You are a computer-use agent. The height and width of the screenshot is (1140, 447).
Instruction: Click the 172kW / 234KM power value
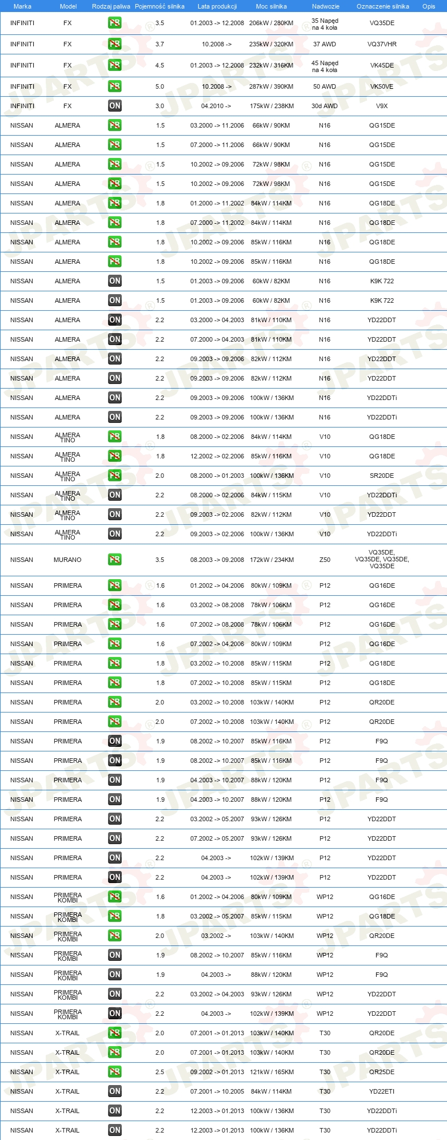272,560
